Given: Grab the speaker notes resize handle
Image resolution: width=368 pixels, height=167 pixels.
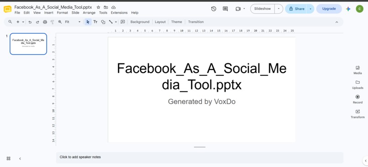Looking at the screenshot, I should [200, 147].
